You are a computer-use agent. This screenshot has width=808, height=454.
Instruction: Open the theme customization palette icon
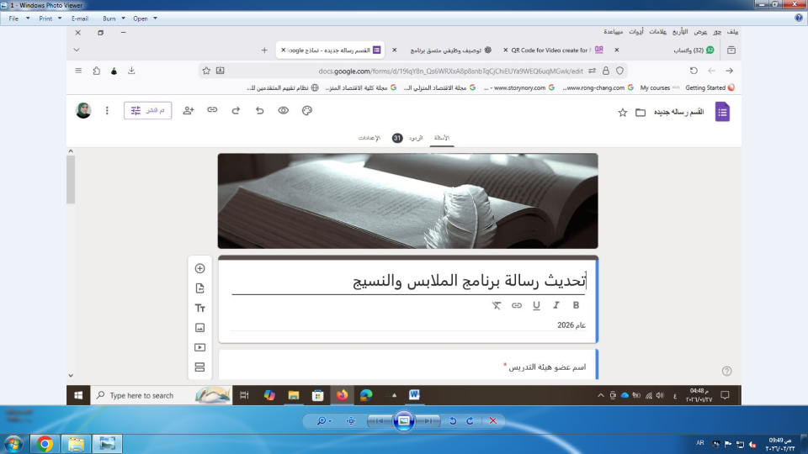coord(307,110)
